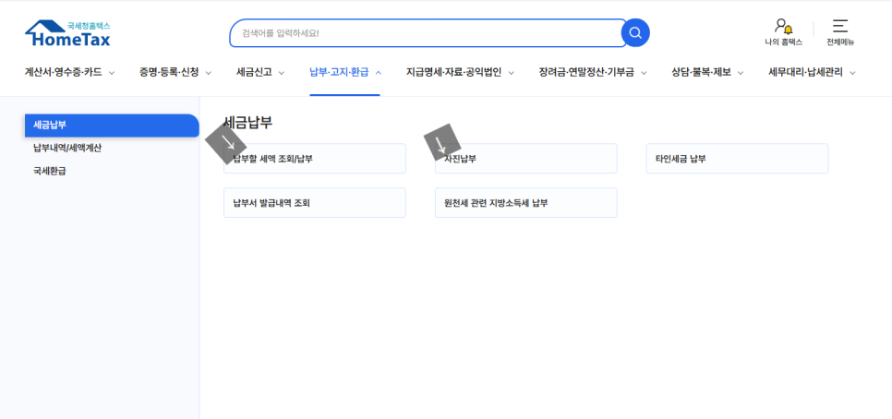Screen dimensions: 892x419
Task: Collapse the 납부·고지·환급 menu
Action: [345, 72]
